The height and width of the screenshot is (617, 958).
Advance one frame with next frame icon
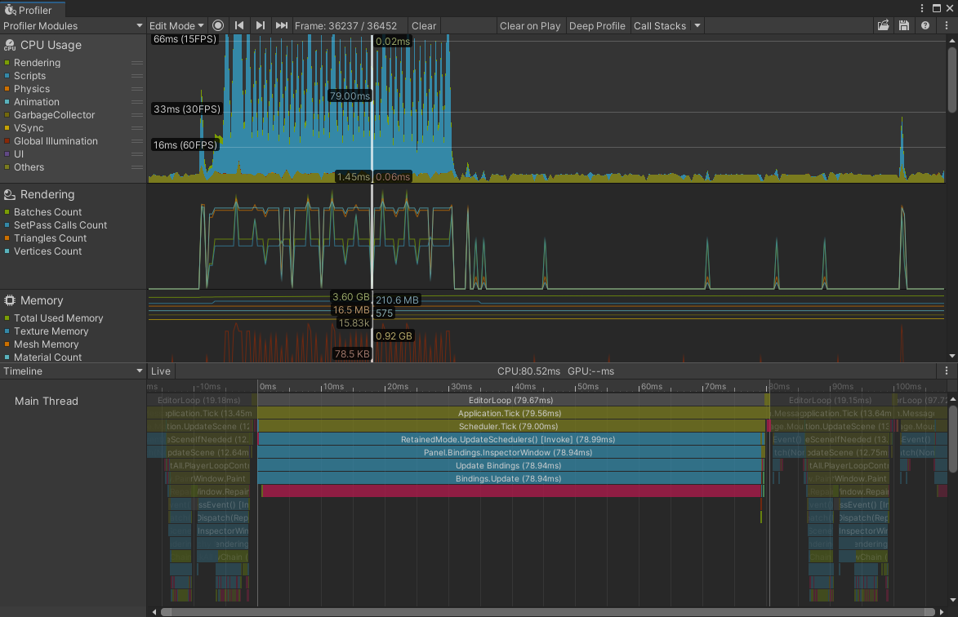point(259,25)
